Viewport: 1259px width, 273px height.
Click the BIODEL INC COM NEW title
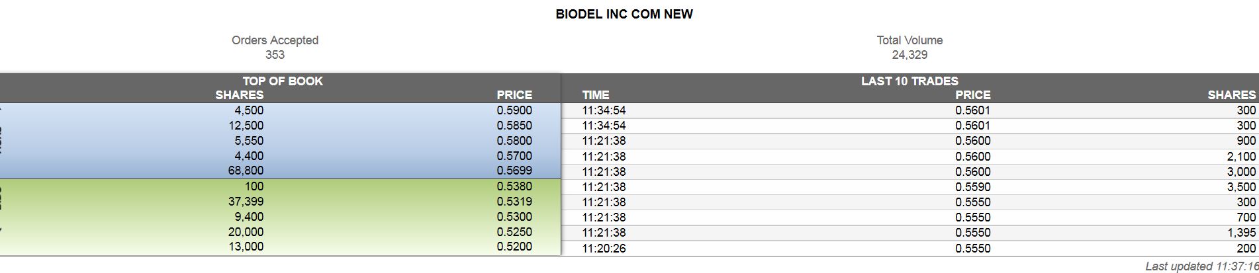click(x=624, y=14)
